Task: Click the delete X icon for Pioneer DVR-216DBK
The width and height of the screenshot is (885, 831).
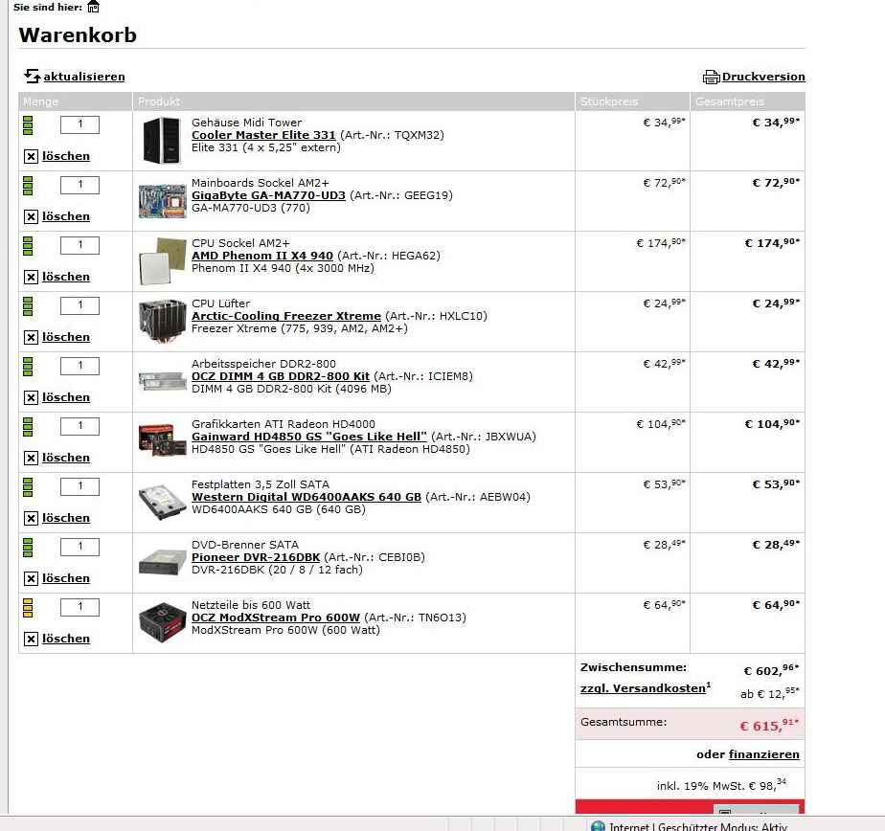Action: 31,579
